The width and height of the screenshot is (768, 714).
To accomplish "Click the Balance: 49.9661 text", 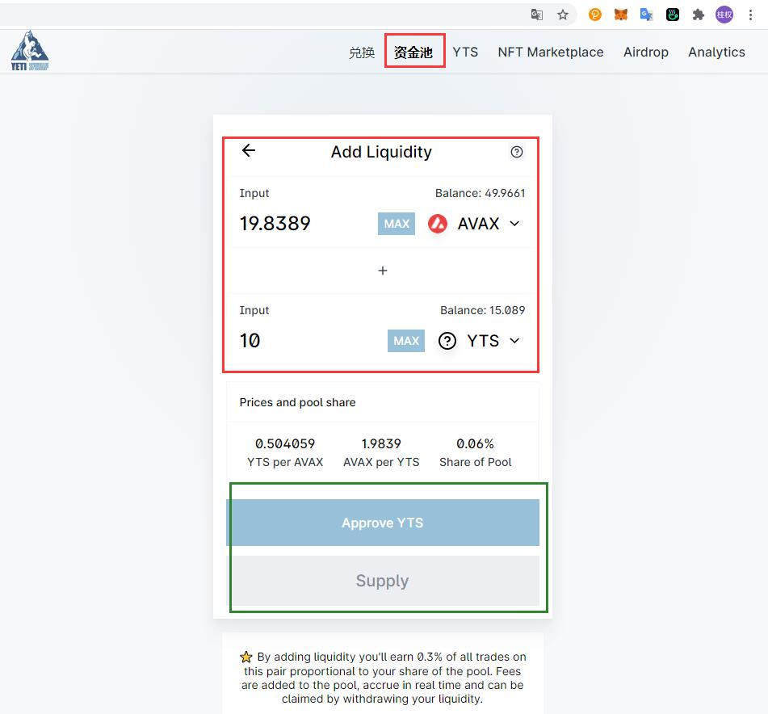I will (480, 193).
